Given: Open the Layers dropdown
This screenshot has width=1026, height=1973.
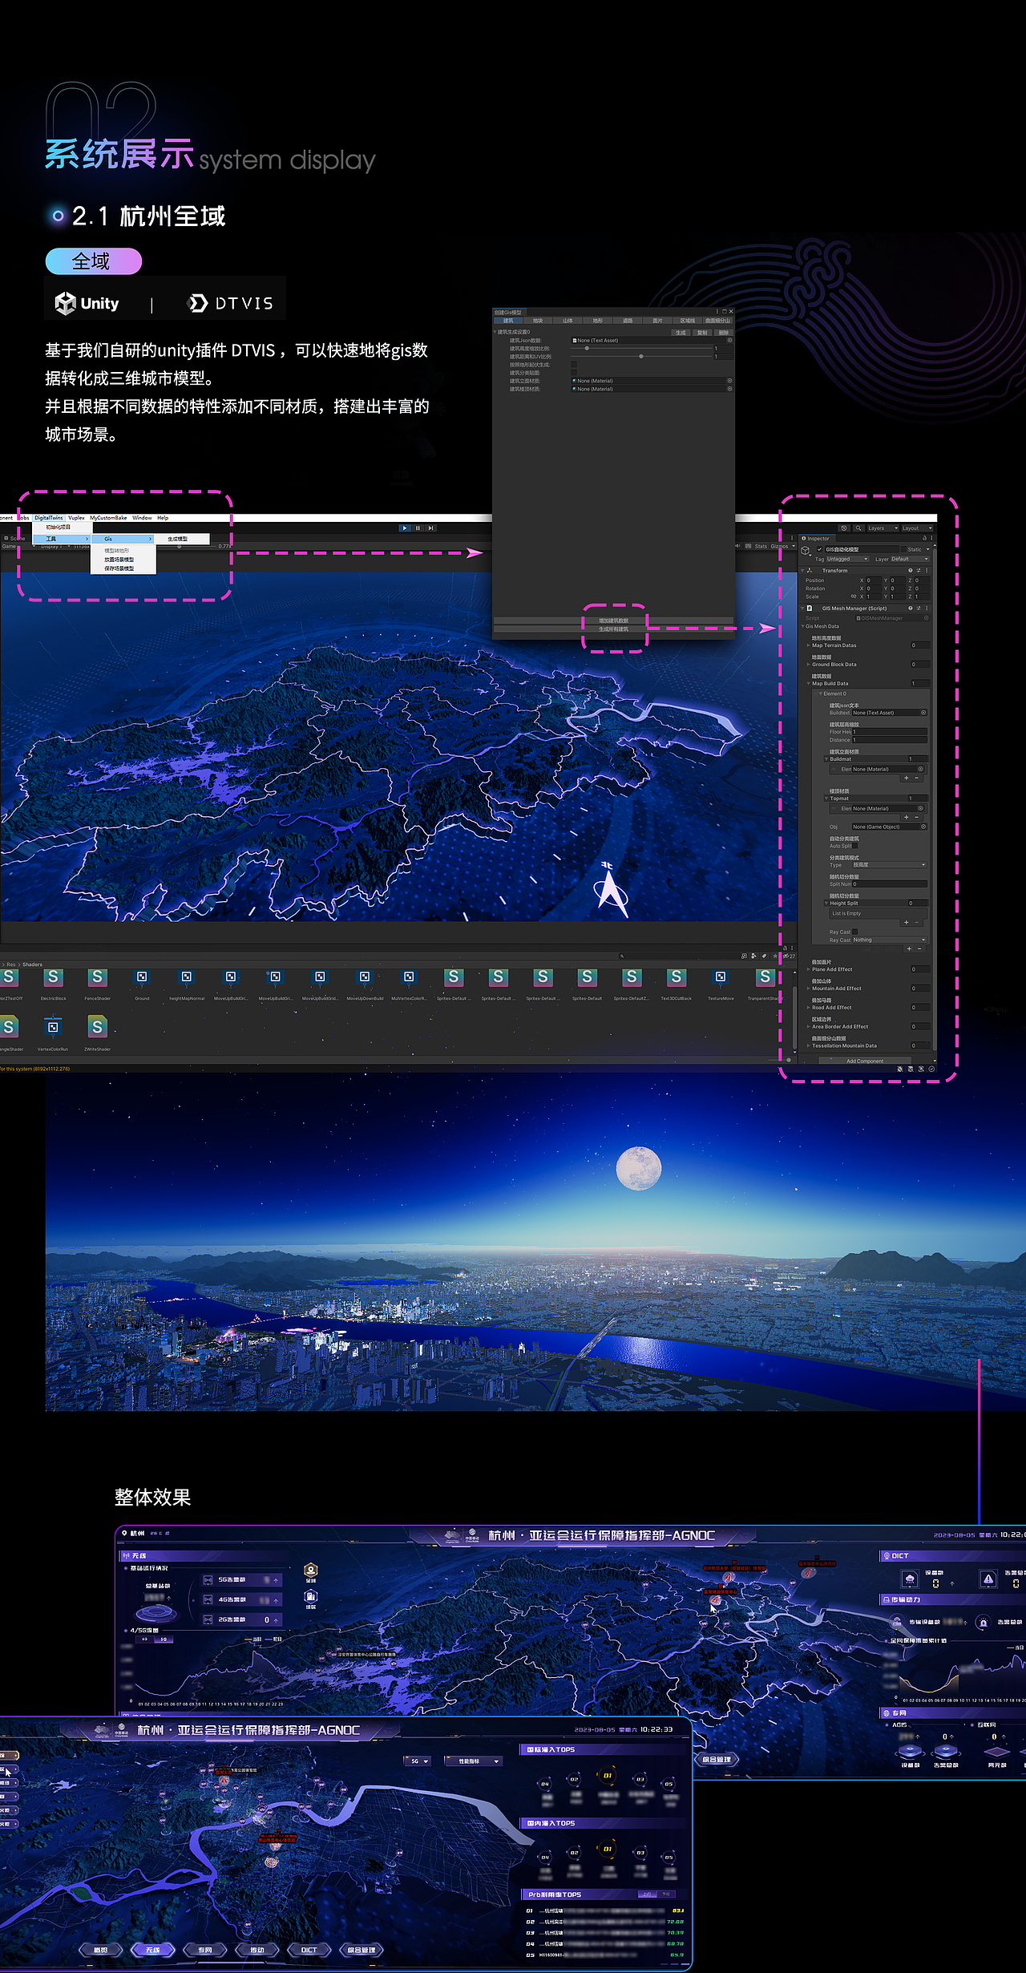Looking at the screenshot, I should pyautogui.click(x=883, y=528).
